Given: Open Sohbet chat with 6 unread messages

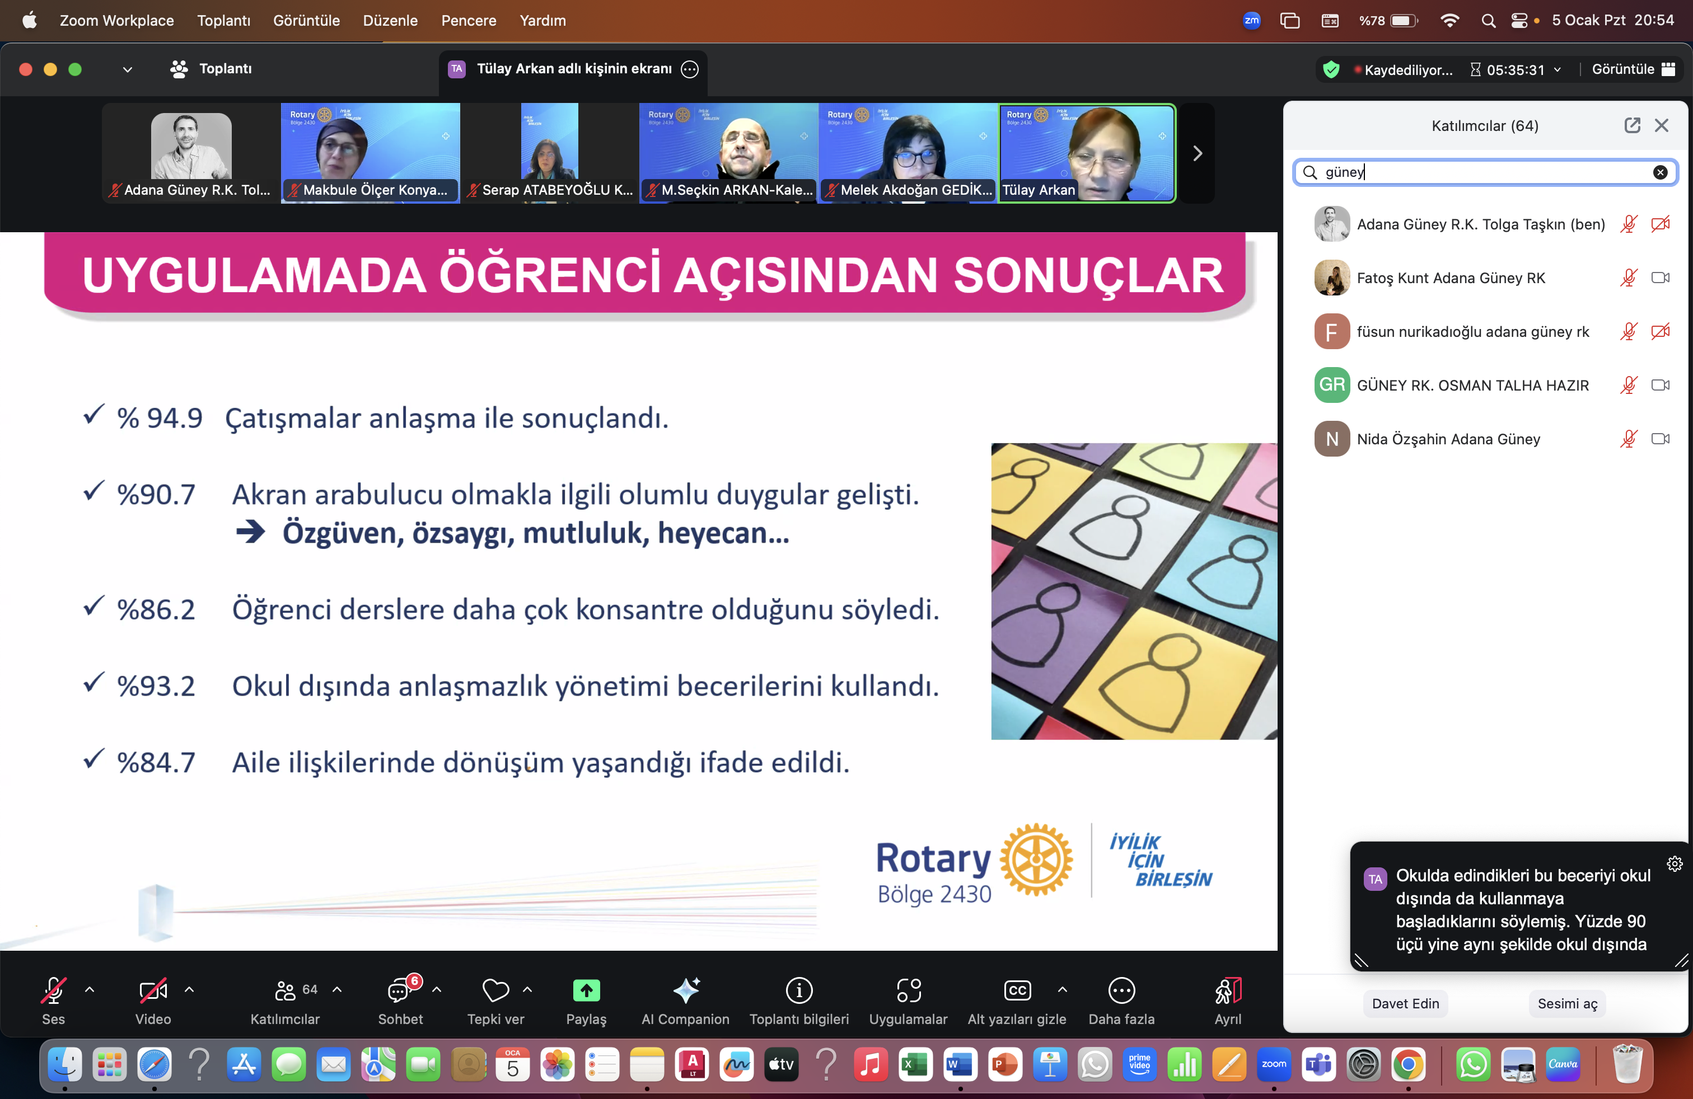Looking at the screenshot, I should tap(399, 990).
